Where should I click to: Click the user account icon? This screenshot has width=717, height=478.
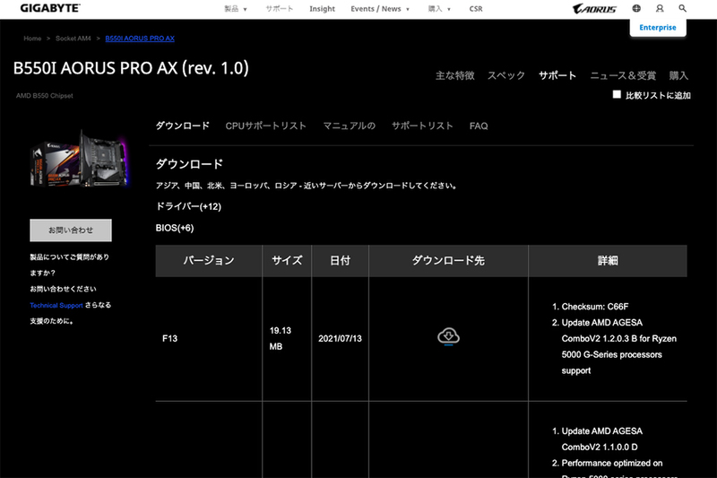pos(660,8)
